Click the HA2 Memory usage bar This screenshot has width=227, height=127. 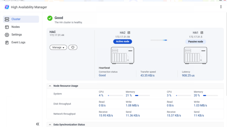click(143, 95)
